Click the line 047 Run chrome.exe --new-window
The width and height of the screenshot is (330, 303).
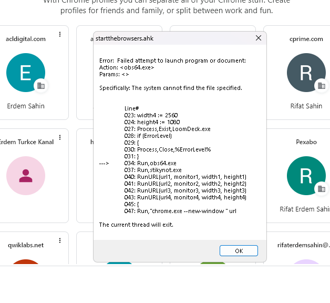click(180, 211)
